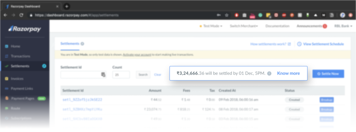Click the Amount column header
356x132 pixels.
point(155,91)
